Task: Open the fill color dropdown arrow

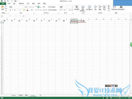Action: click(25, 10)
